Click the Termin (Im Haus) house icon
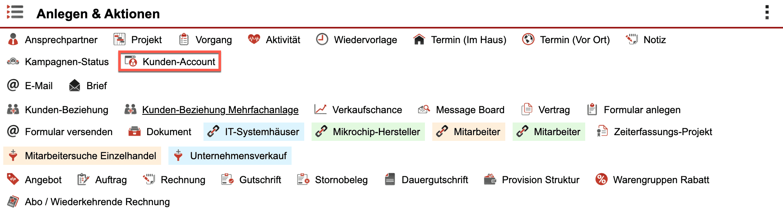This screenshot has width=783, height=219. click(419, 39)
